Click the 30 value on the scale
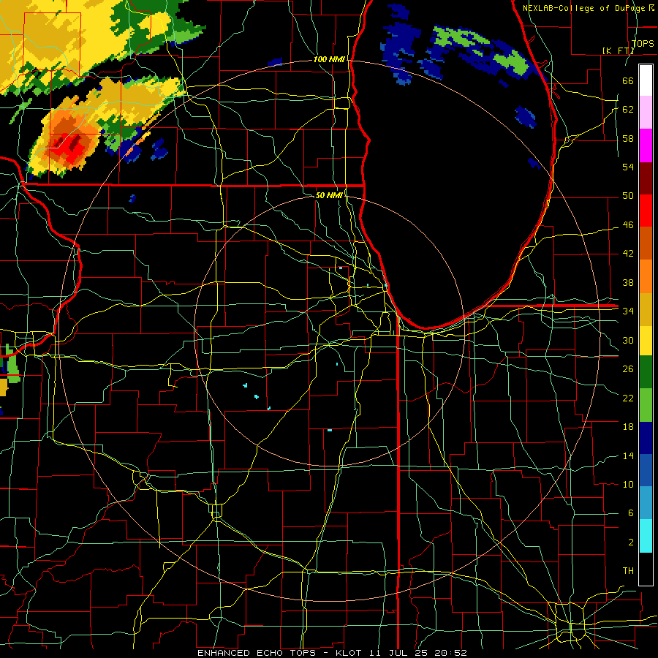Image resolution: width=658 pixels, height=658 pixels. [628, 340]
